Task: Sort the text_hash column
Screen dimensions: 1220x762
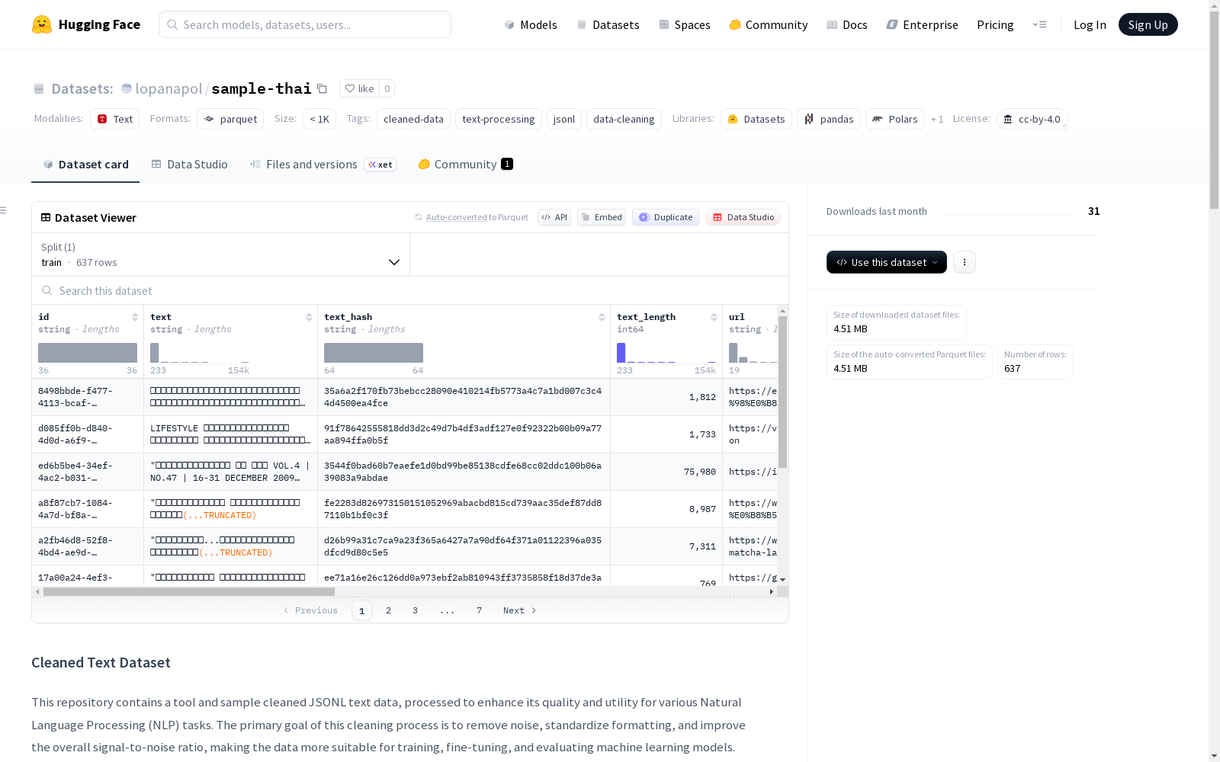Action: 602,317
